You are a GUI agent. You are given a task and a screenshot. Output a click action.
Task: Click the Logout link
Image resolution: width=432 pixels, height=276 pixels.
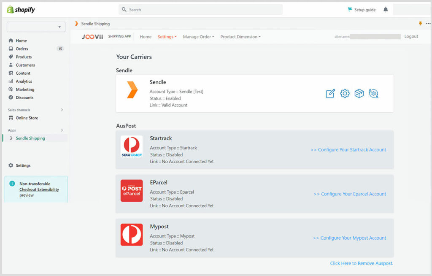coord(411,36)
